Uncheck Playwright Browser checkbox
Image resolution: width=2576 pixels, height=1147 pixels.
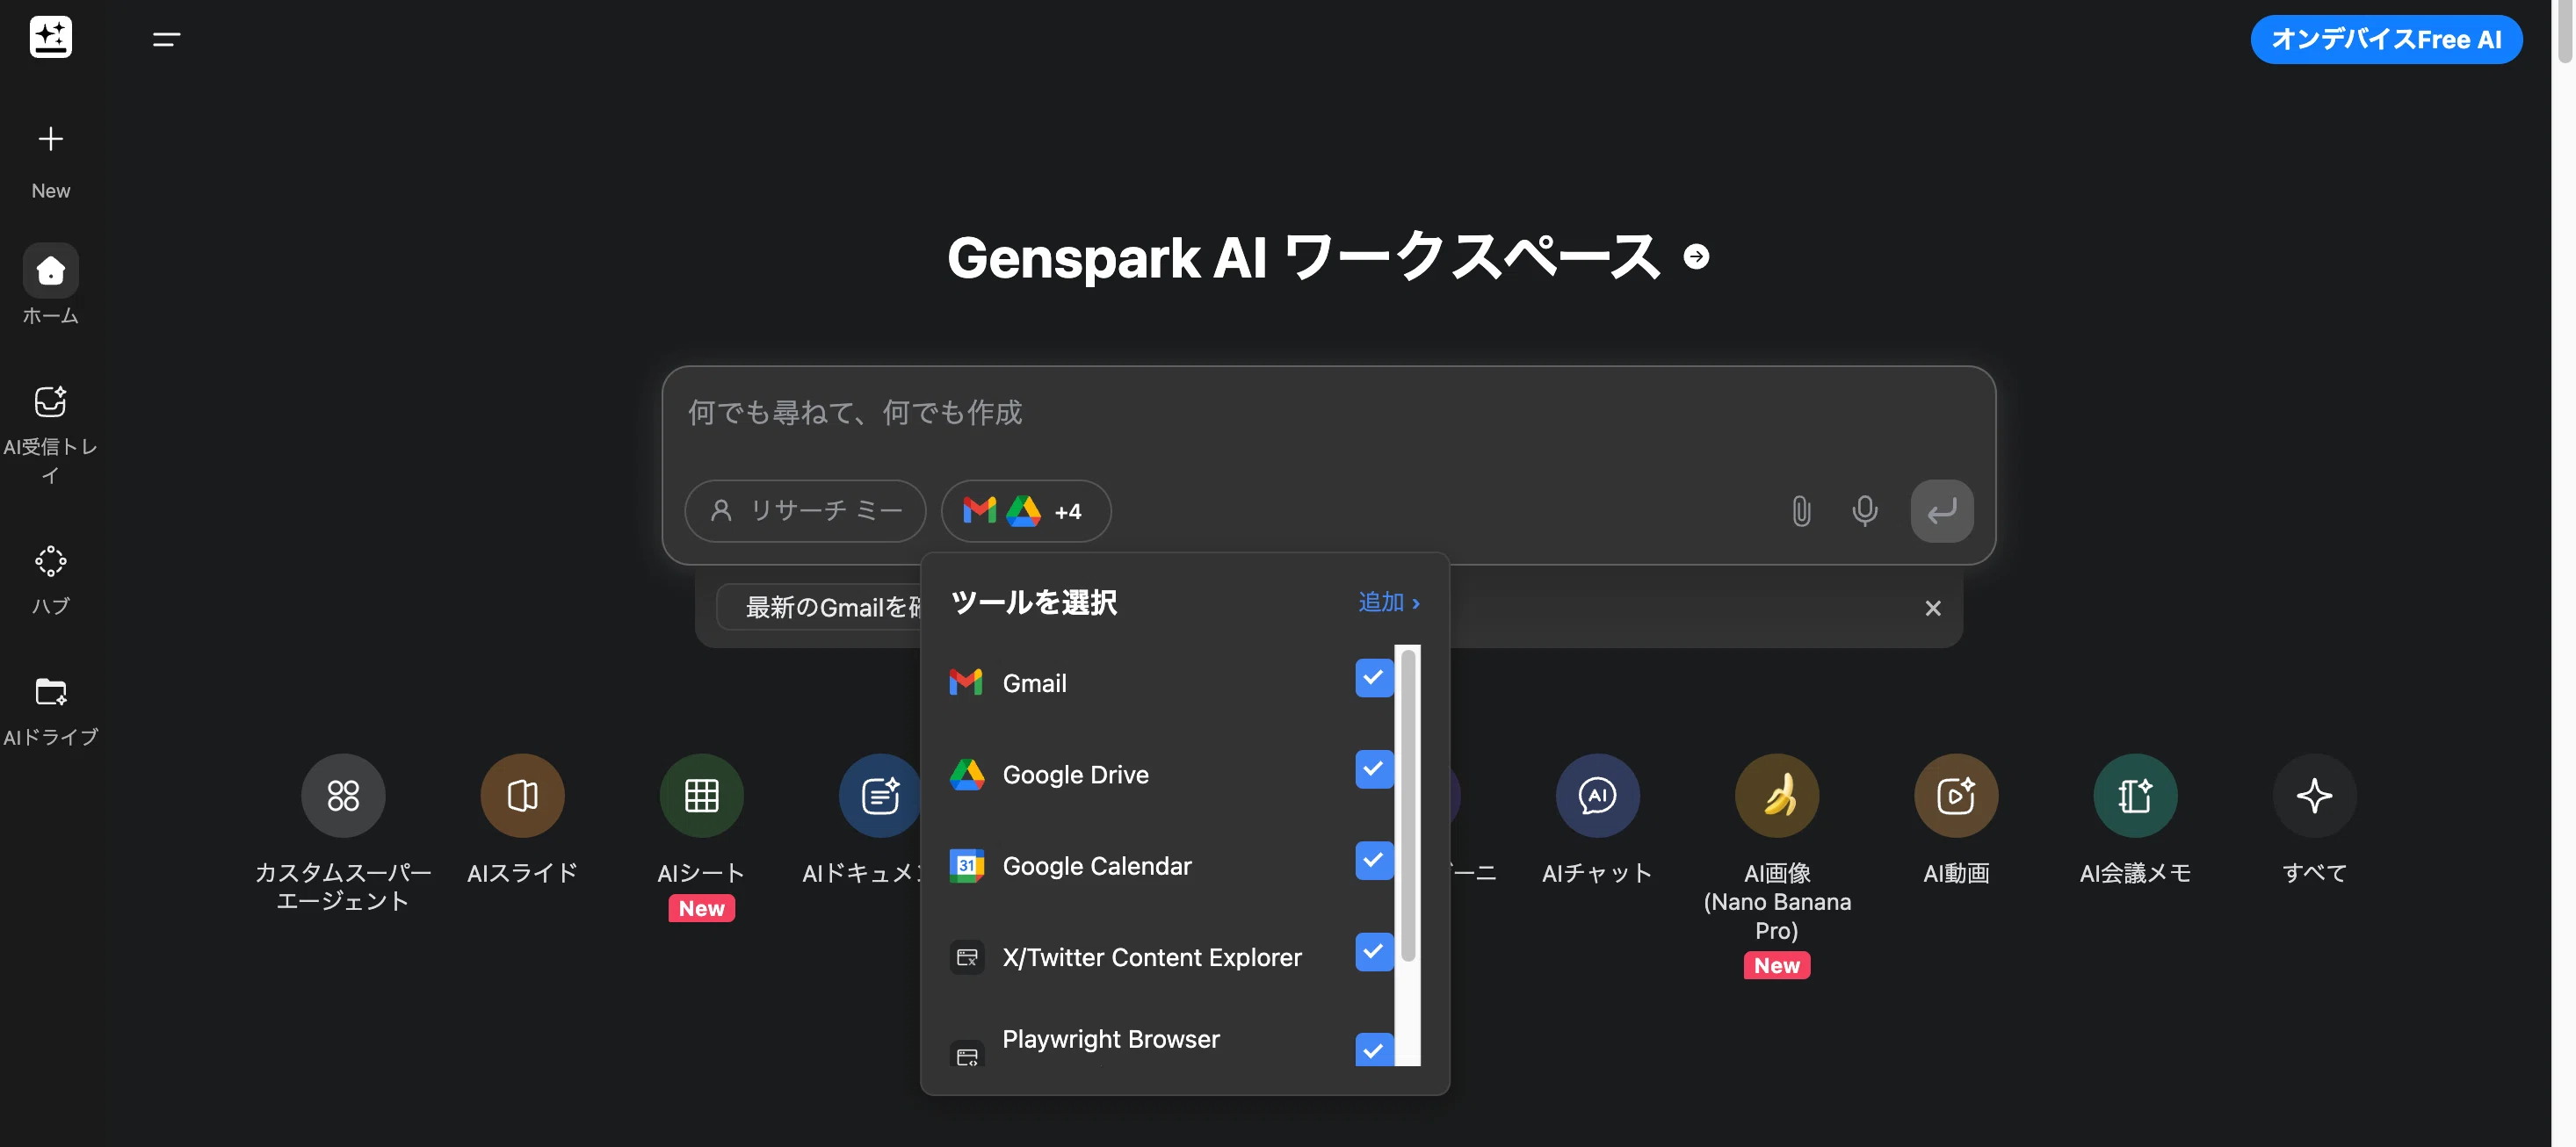click(1374, 1049)
